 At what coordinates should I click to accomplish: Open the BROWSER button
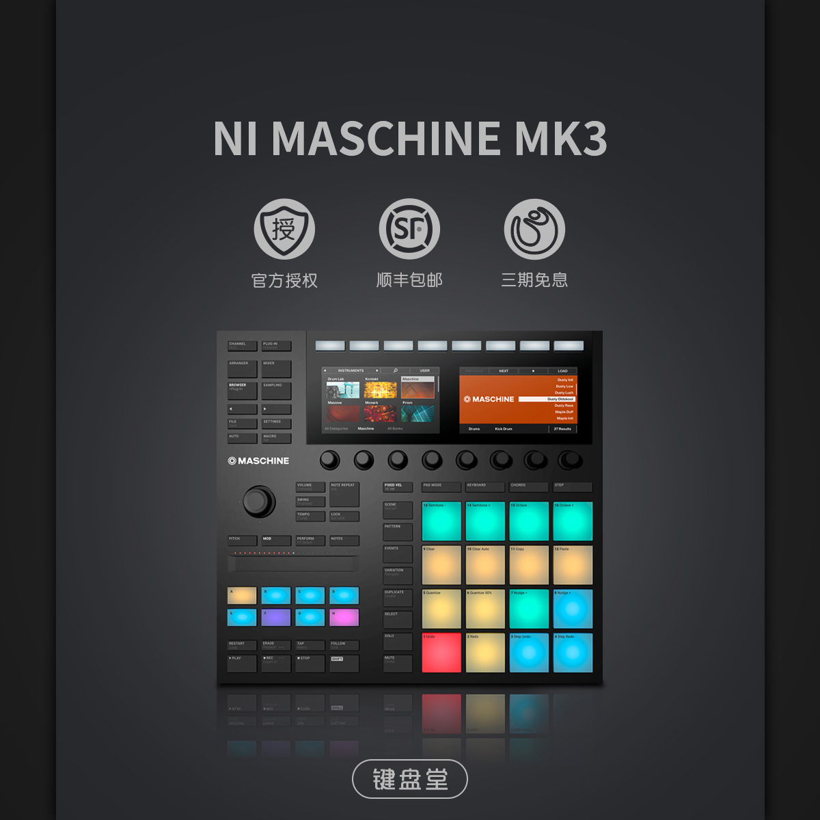pos(242,391)
